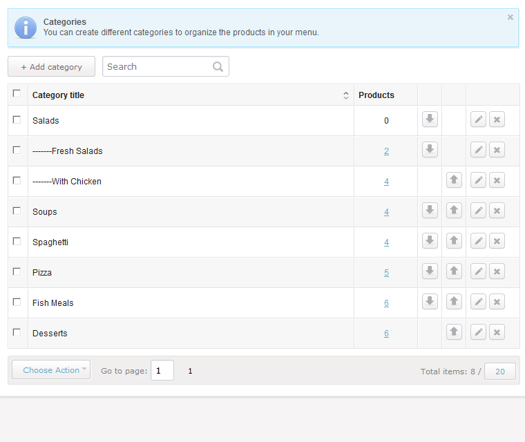The height and width of the screenshot is (442, 525).
Task: Open the Choose Action dropdown
Action: coord(51,369)
